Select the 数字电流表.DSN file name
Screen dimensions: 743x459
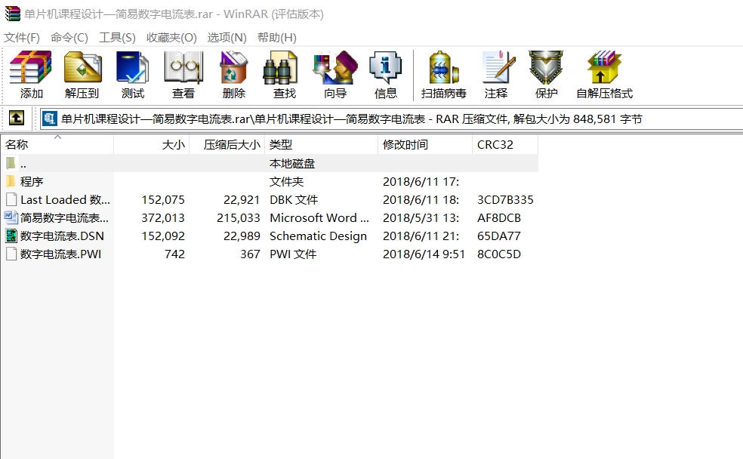coord(62,236)
